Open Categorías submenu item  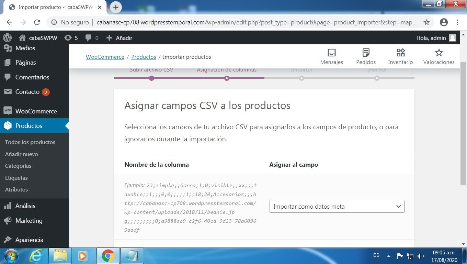18,166
